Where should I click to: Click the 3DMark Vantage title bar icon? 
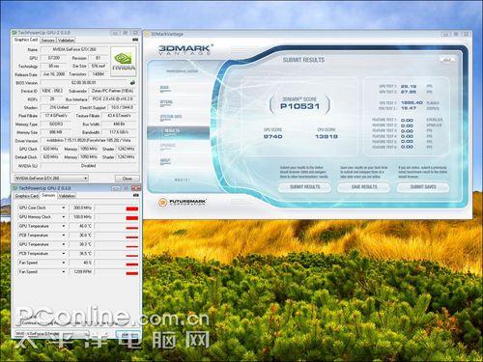pos(147,34)
